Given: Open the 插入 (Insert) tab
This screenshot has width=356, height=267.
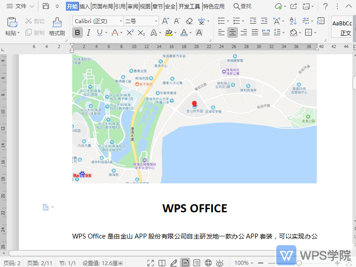Looking at the screenshot, I should pos(85,6).
